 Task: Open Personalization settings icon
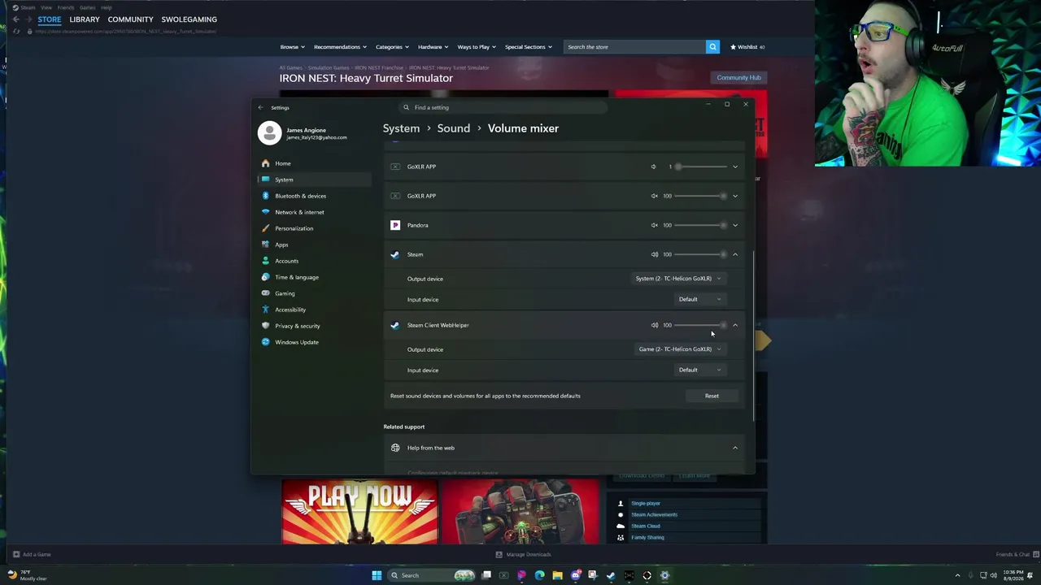[x=266, y=228]
